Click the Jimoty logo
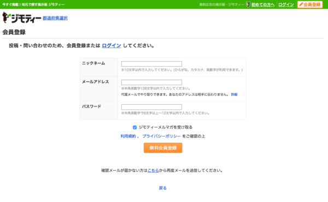 tap(21, 17)
